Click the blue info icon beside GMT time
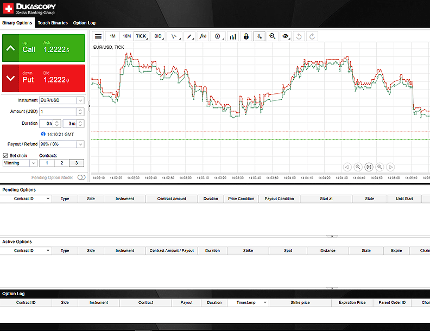This screenshot has height=331, width=430. [x=43, y=134]
